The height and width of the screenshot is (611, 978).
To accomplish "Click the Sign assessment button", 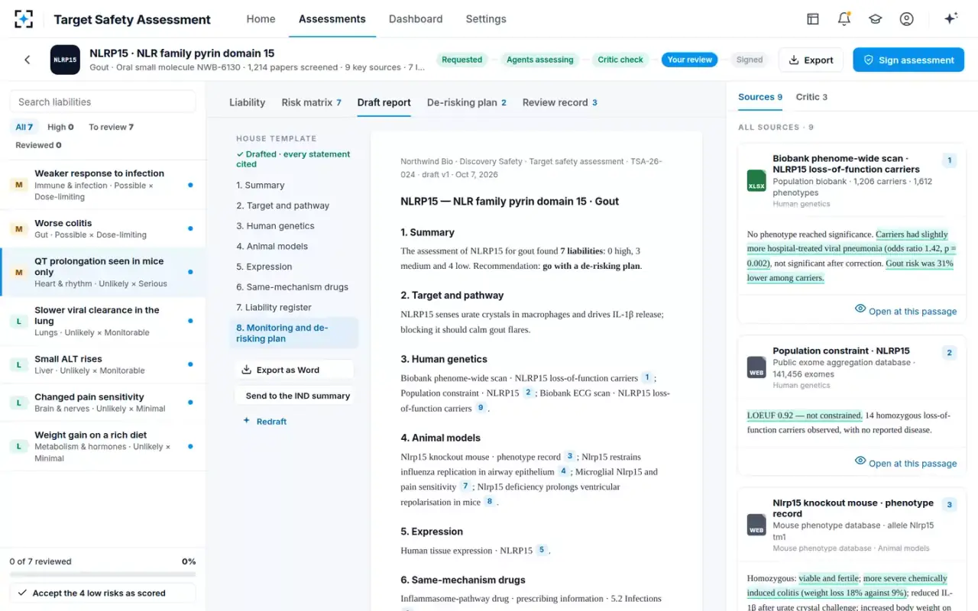I will click(908, 60).
